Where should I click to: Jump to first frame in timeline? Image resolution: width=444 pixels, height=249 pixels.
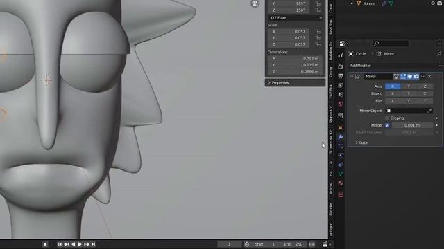pos(60,244)
